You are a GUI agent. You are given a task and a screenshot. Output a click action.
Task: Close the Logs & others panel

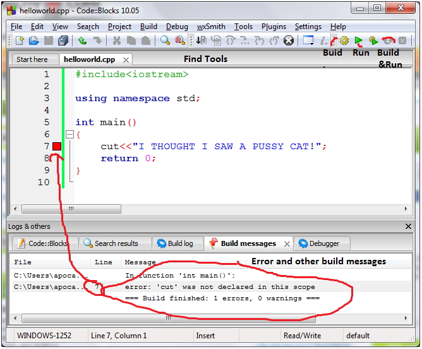click(x=408, y=226)
